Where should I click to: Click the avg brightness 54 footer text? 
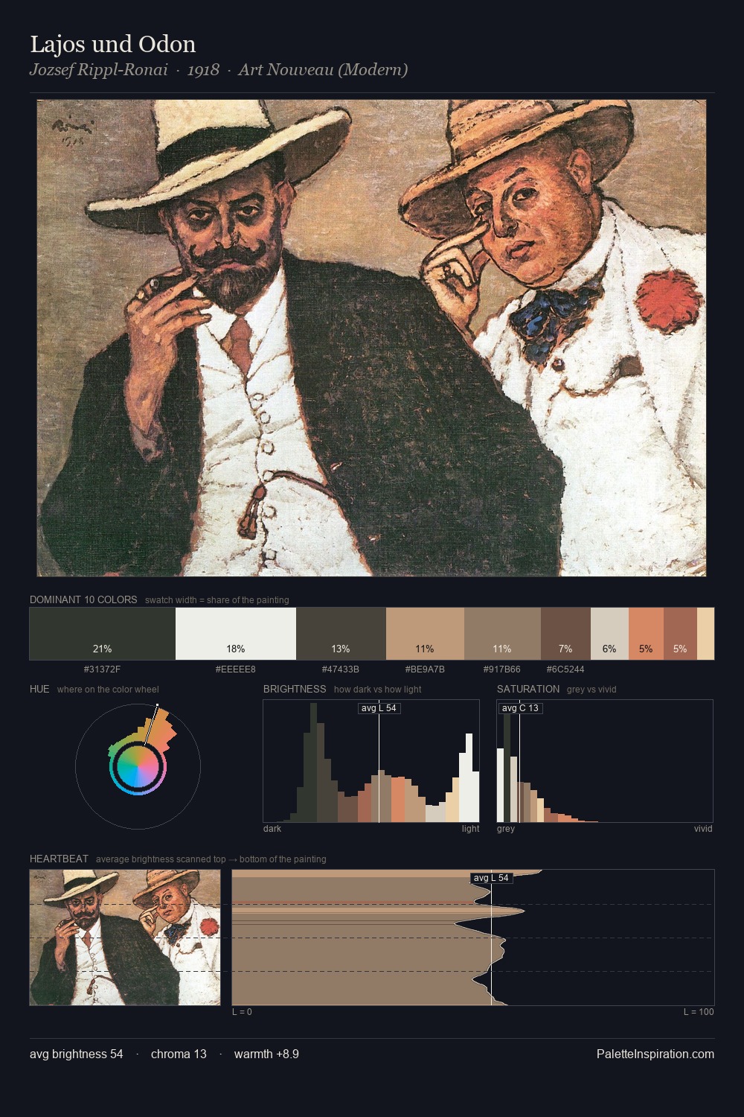coord(77,1054)
